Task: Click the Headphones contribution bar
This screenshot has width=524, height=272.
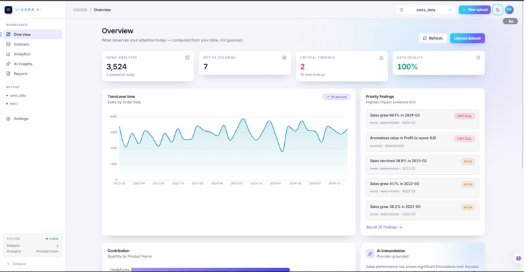Action: [x=211, y=269]
